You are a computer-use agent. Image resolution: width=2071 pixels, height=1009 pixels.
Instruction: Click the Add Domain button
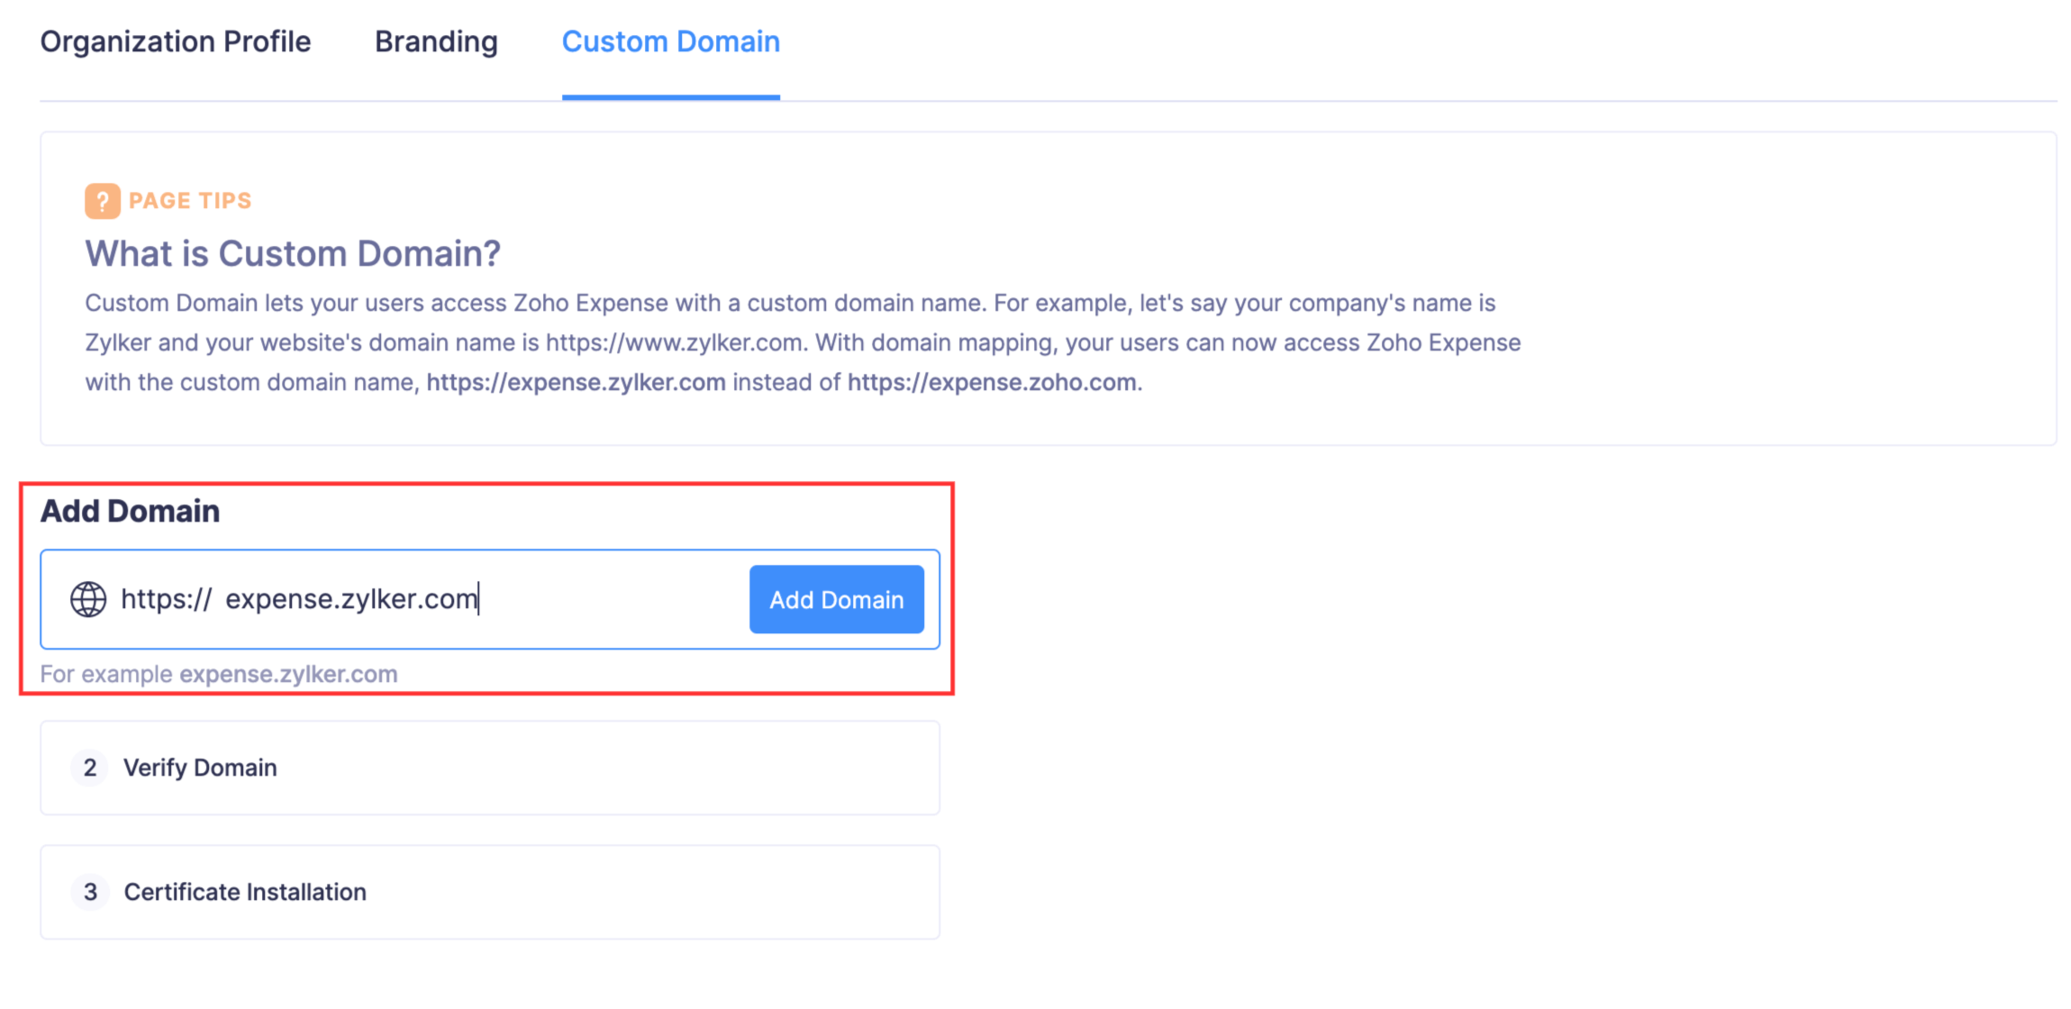pos(836,599)
